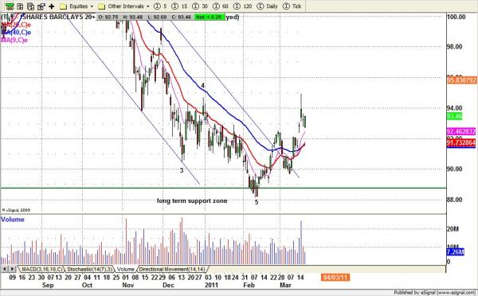Choose the Daily interval
478x296 pixels.
pos(268,6)
